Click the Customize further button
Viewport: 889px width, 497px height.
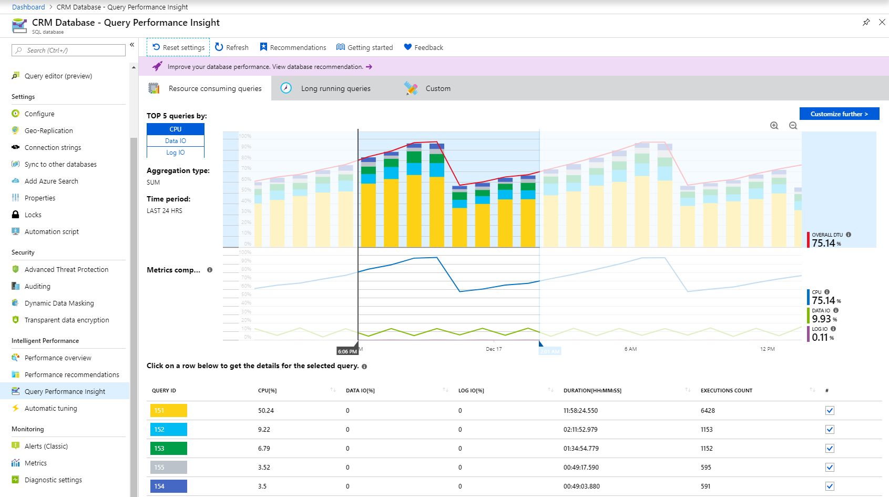[x=839, y=114]
